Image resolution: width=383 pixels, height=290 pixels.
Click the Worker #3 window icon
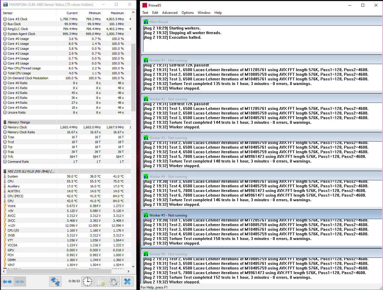tap(146, 138)
